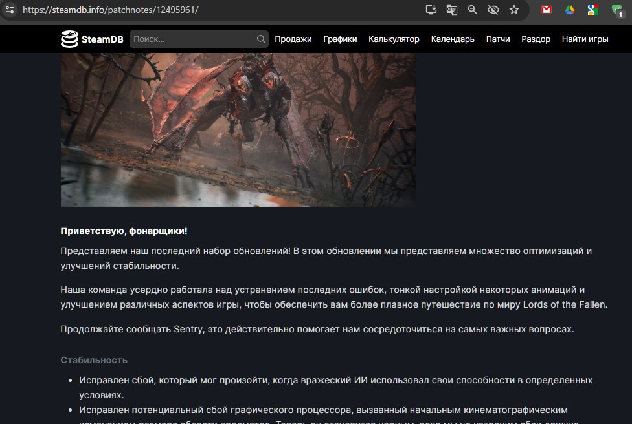Toggle the crossed-out eye tracking icon
The width and height of the screenshot is (632, 424).
[x=493, y=10]
